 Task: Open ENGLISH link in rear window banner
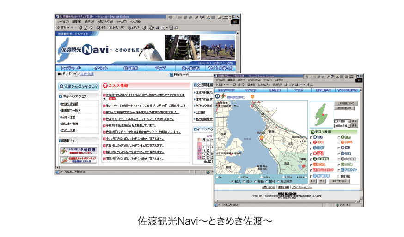click(205, 63)
